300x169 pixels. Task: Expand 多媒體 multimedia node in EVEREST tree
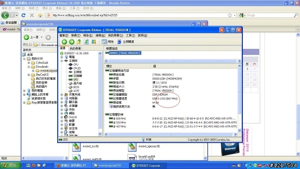(62, 106)
